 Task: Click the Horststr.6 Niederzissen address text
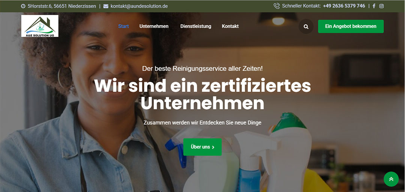tap(62, 6)
